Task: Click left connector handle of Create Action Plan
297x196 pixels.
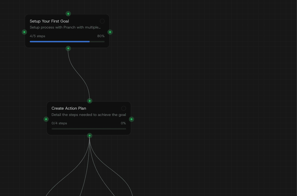Action: 46,119
